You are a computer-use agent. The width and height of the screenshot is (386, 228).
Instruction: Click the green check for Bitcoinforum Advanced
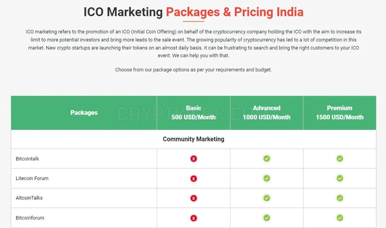(266, 218)
